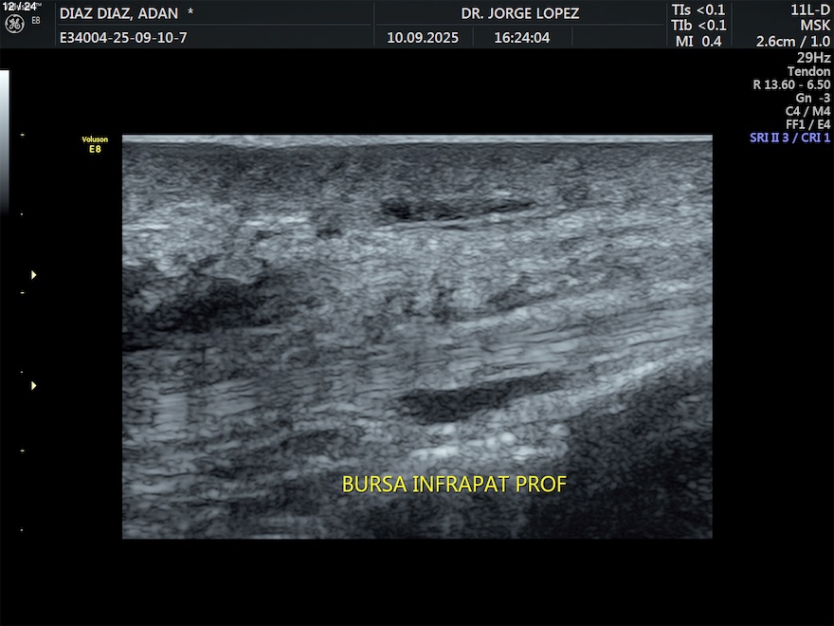Click the 29Hz frame rate value

click(813, 57)
